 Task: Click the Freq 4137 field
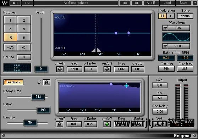point(121,69)
